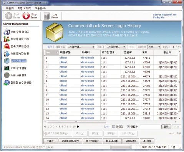The height and width of the screenshot is (152, 184).
Task: Go to page 5 link
Action: tap(59, 127)
